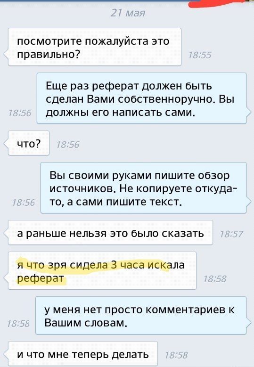
Task: Tap the 18:55 timestamp beside first message
Action: pyautogui.click(x=200, y=55)
